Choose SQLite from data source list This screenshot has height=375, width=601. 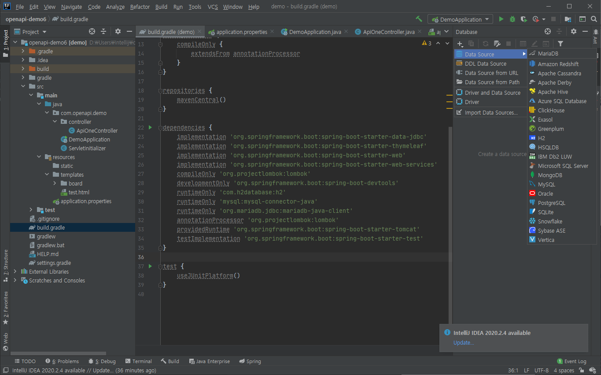pos(562,212)
